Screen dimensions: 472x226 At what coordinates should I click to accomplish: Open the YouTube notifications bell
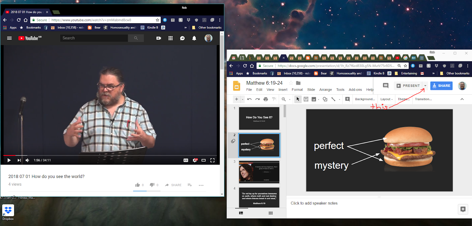click(194, 38)
